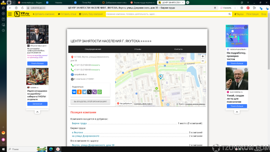Open Биржи труда rubric link
The image size is (270, 152).
[79, 123]
